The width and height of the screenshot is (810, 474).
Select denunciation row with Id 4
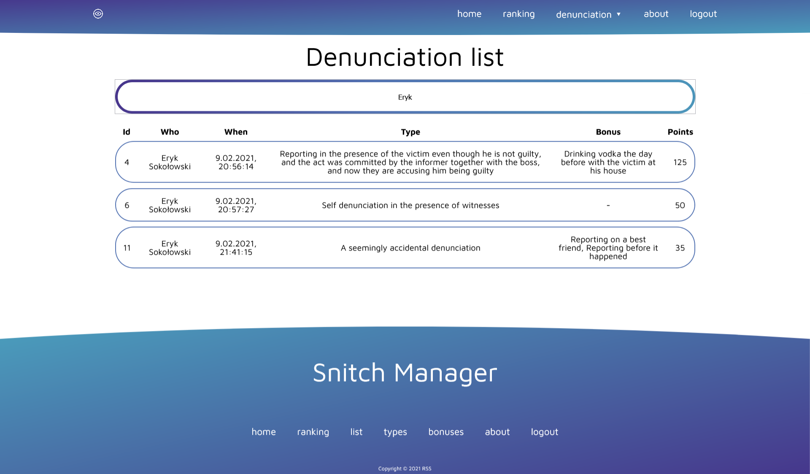[405, 162]
